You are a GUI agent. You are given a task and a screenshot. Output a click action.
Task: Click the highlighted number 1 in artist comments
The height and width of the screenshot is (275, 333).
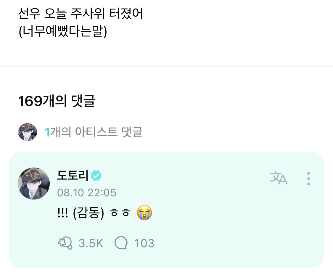pos(47,132)
